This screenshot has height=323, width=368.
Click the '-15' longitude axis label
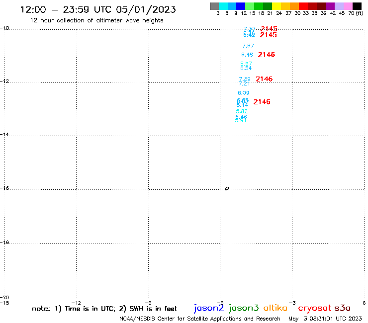[x=4, y=303]
